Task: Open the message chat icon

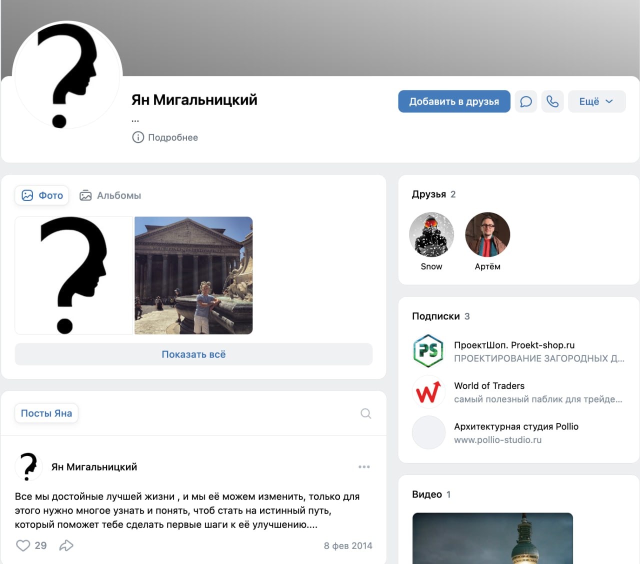Action: pyautogui.click(x=526, y=101)
